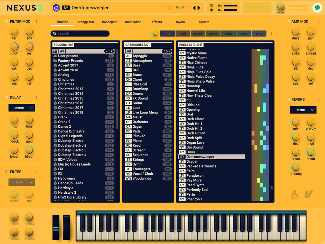Select the Orch Hit FM preset

point(211,133)
